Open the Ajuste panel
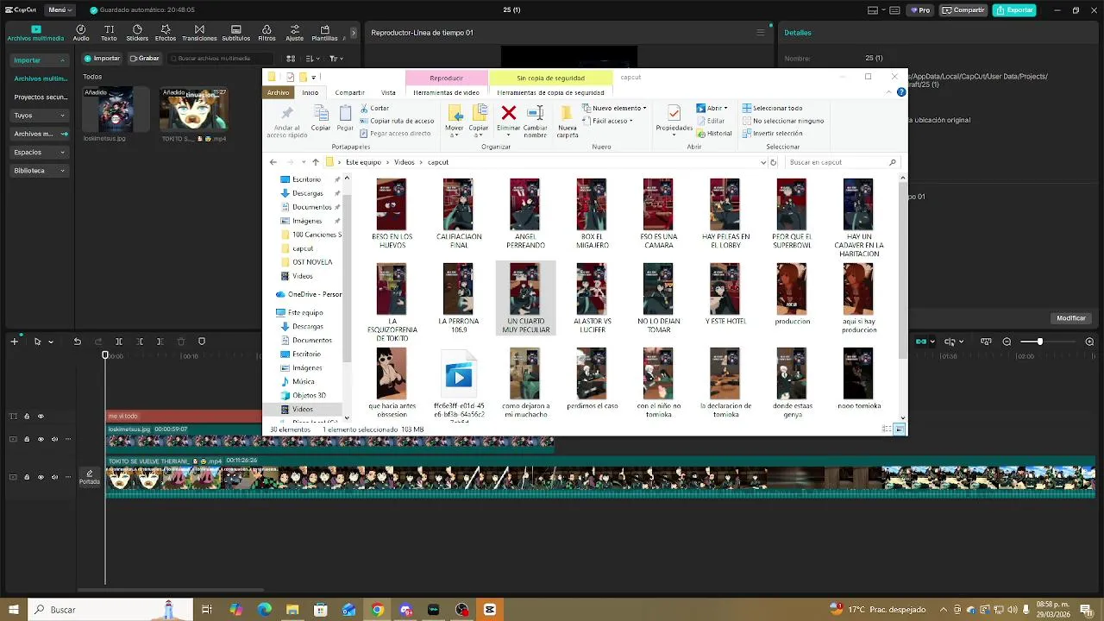 click(x=295, y=33)
